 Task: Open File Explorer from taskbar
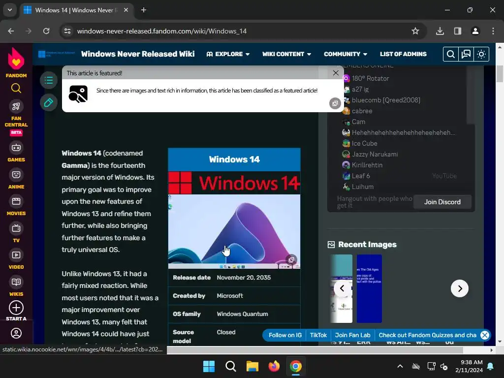point(252,366)
